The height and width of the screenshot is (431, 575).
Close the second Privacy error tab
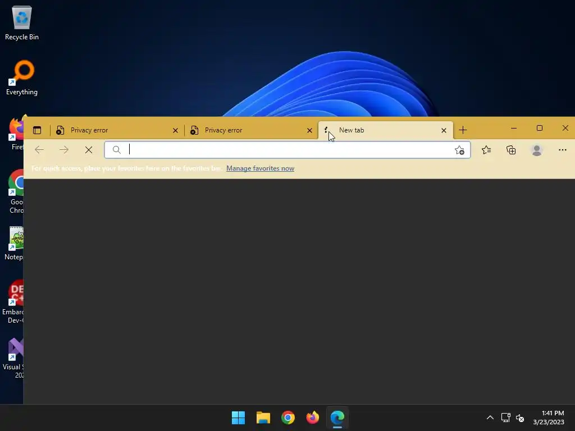(309, 130)
